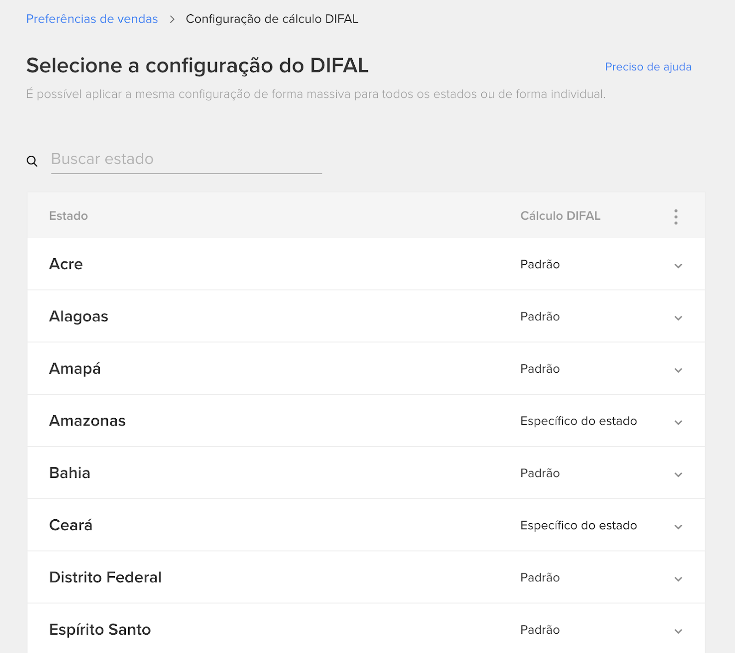
Task: Open Espírito Santo calculation dropdown
Action: coord(601,630)
